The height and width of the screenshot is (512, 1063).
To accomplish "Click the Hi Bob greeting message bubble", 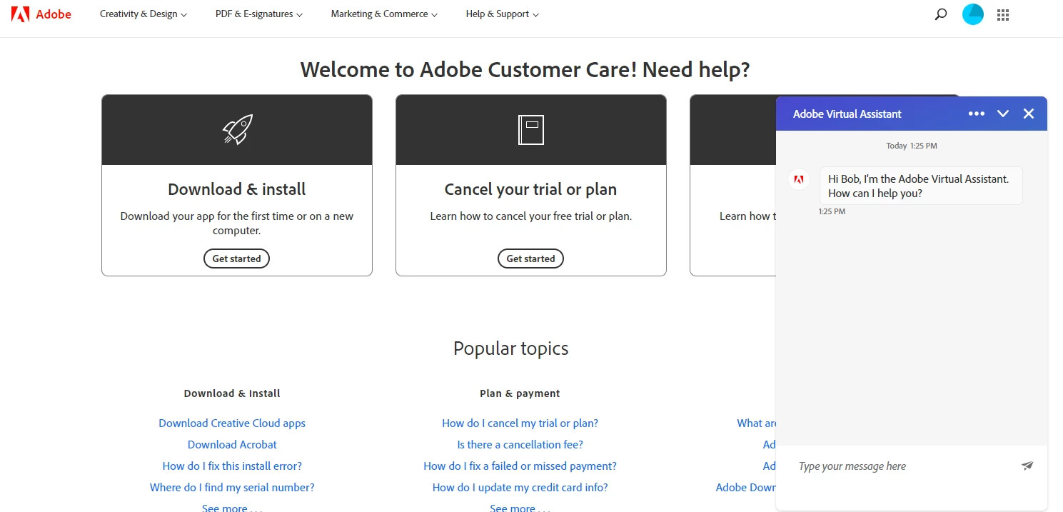I will (921, 186).
